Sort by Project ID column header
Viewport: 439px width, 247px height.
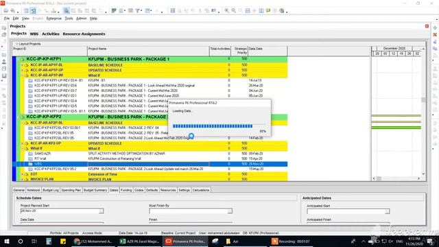coord(50,51)
